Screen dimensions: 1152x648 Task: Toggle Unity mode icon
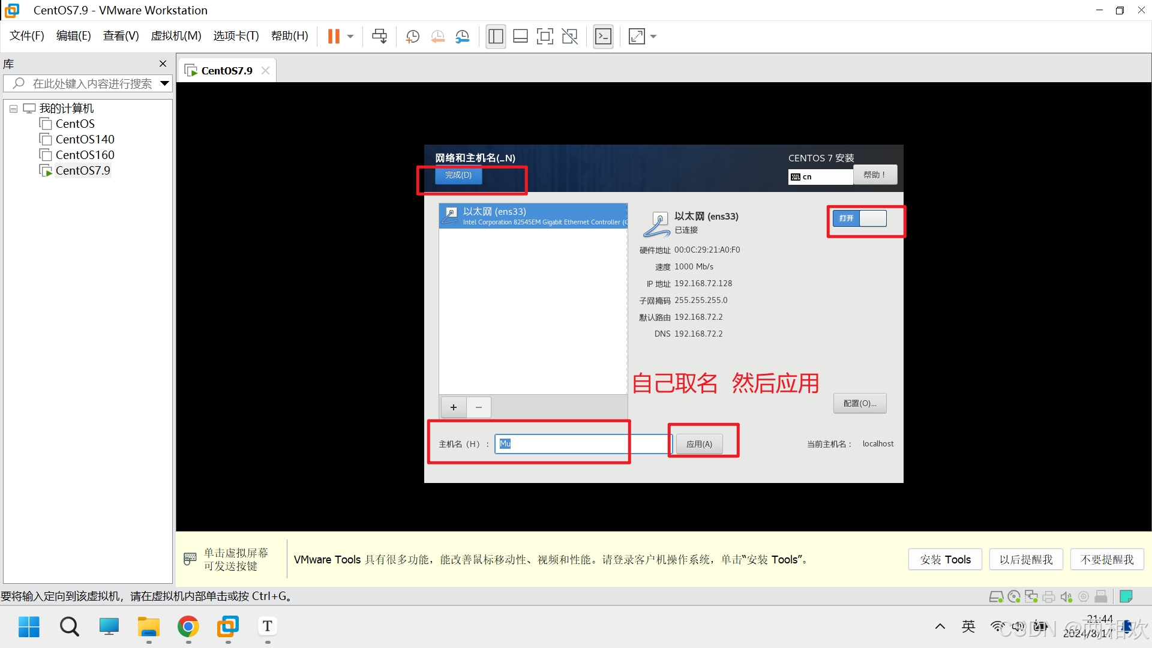[x=569, y=37]
